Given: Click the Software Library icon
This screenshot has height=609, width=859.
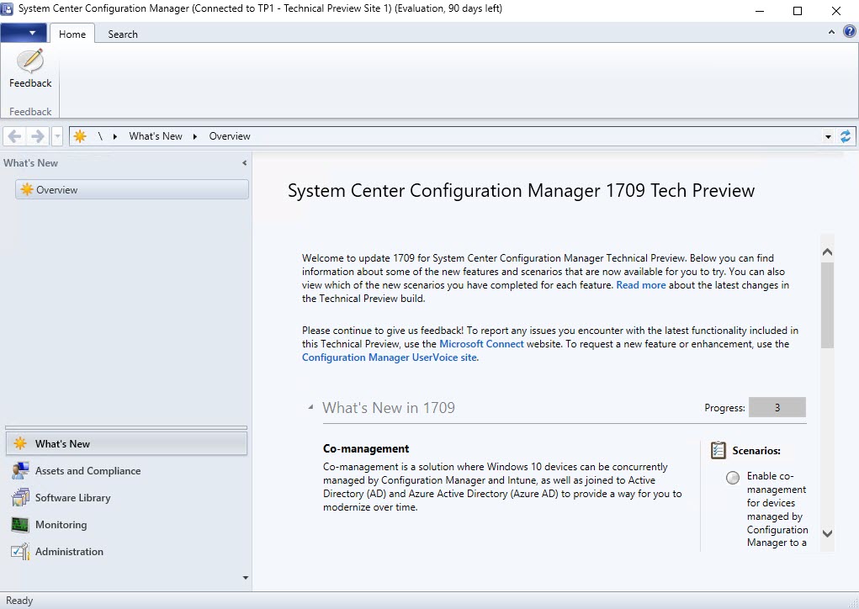Looking at the screenshot, I should (20, 497).
